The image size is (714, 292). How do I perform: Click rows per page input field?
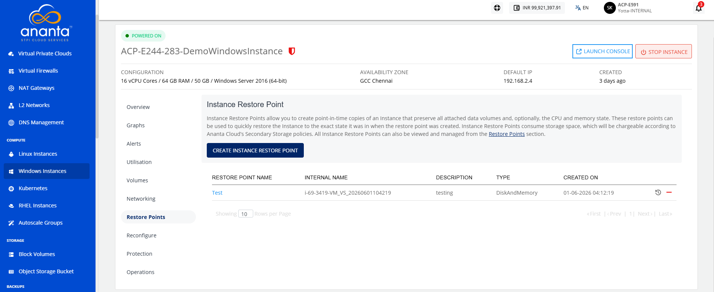tap(246, 214)
